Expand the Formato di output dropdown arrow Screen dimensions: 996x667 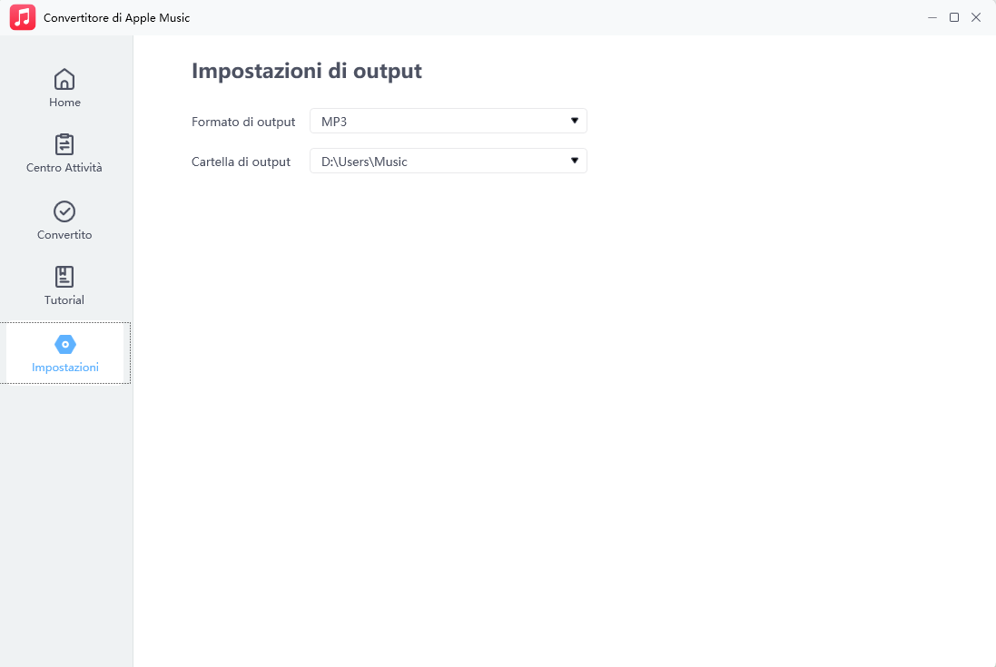point(575,121)
